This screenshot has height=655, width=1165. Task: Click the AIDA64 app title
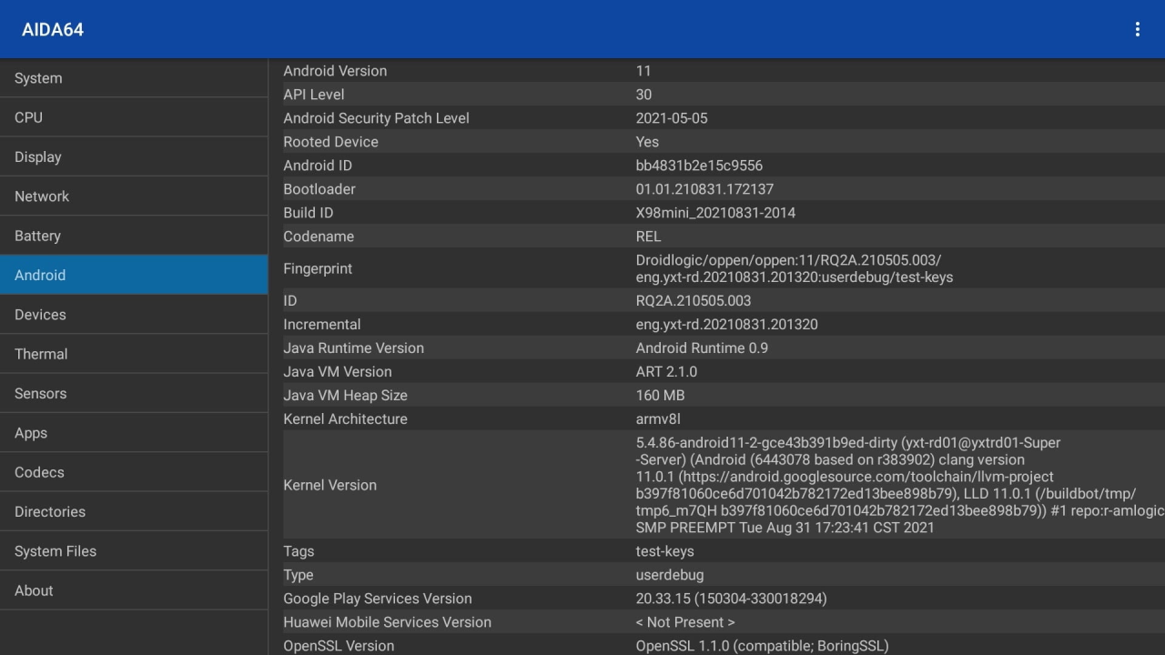coord(53,29)
